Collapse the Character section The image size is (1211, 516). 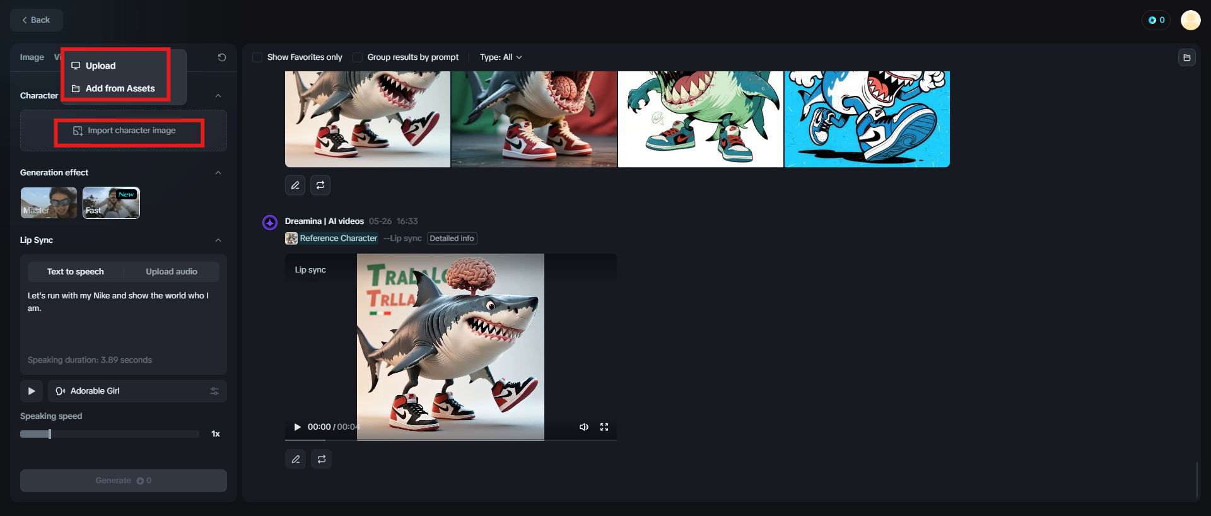click(218, 96)
